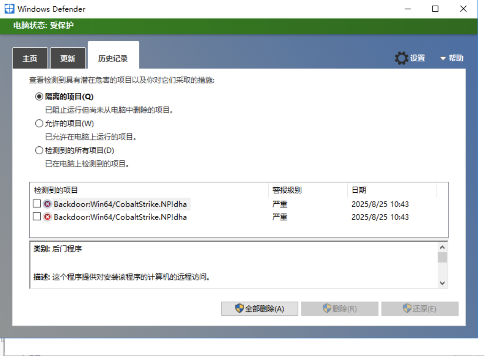Viewport: 484px width, 356px height.
Task: Click date 2025/8/25 10:43 in second row
Action: pyautogui.click(x=380, y=217)
